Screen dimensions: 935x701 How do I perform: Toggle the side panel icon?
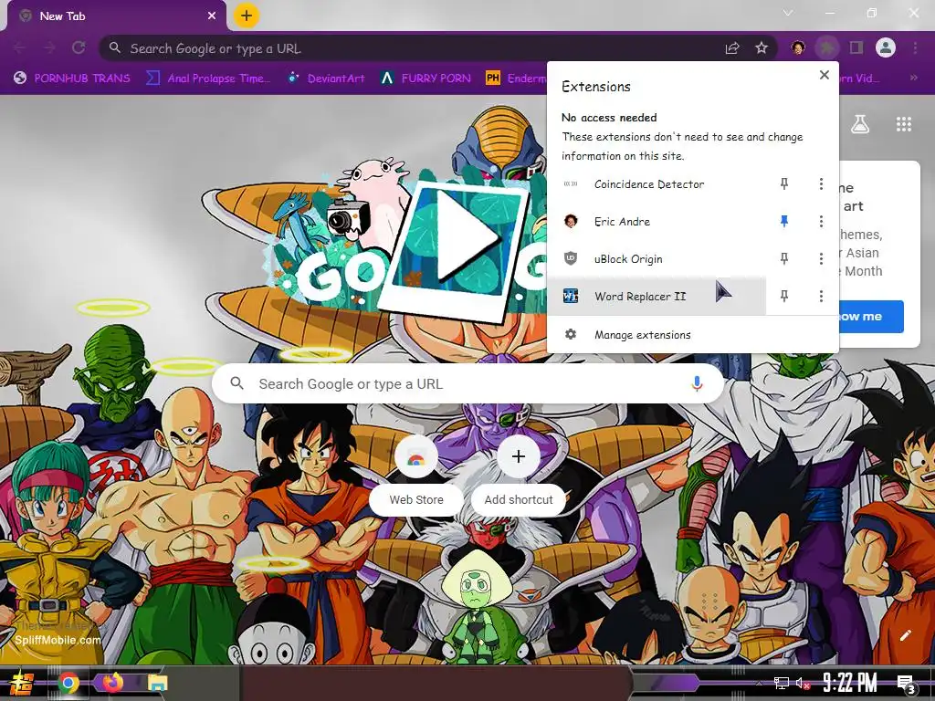click(x=856, y=47)
